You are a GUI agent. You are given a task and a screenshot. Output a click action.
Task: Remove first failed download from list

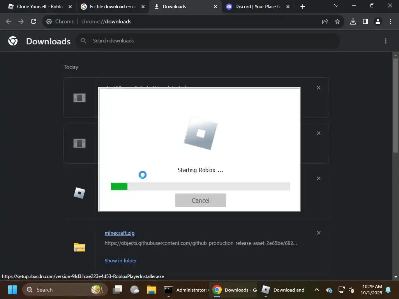pyautogui.click(x=319, y=88)
